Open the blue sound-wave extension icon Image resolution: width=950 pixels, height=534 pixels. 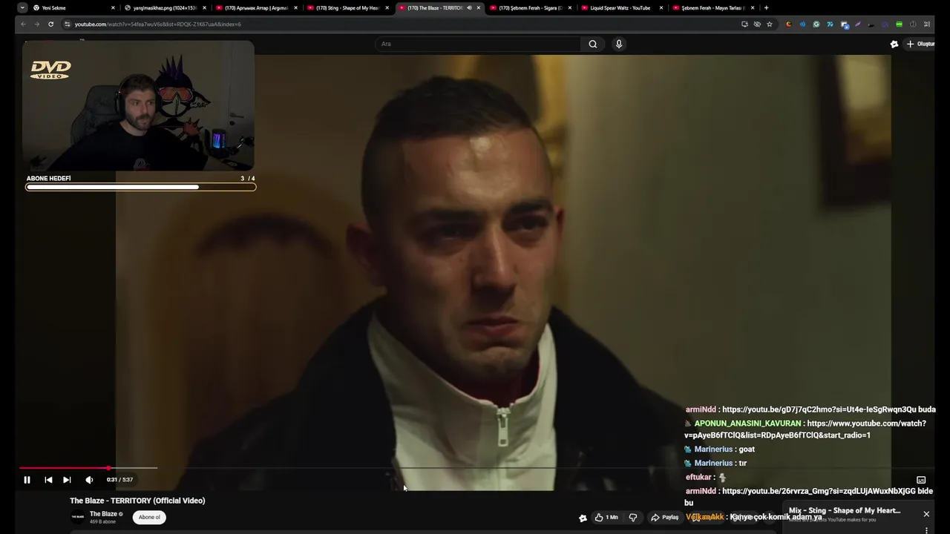click(x=802, y=24)
